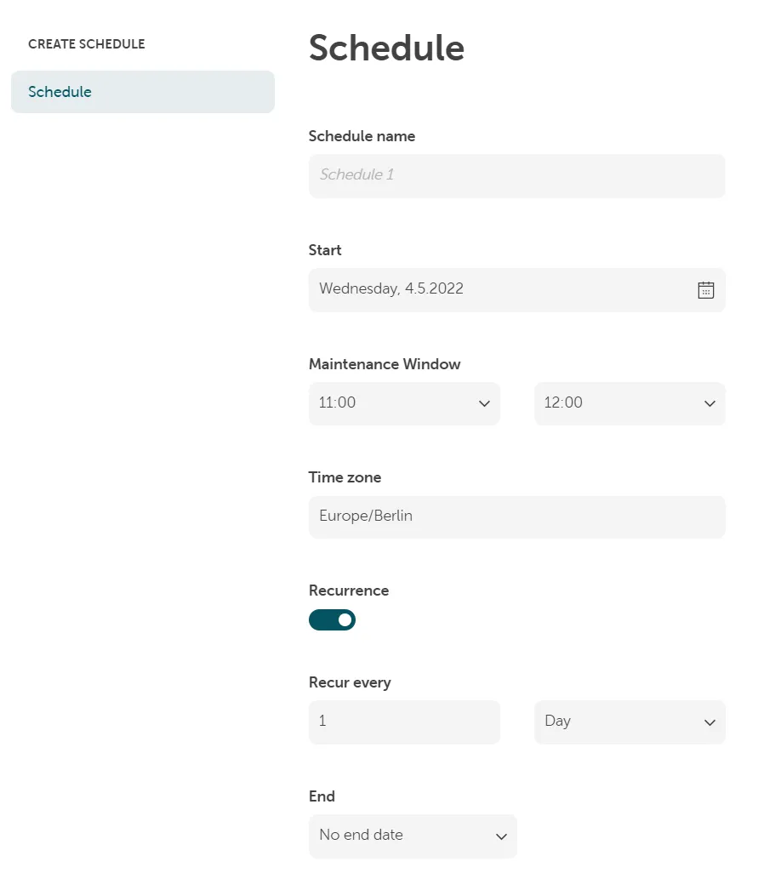The height and width of the screenshot is (890, 781).
Task: Open the maintenance window end time dropdown
Action: pyautogui.click(x=630, y=403)
